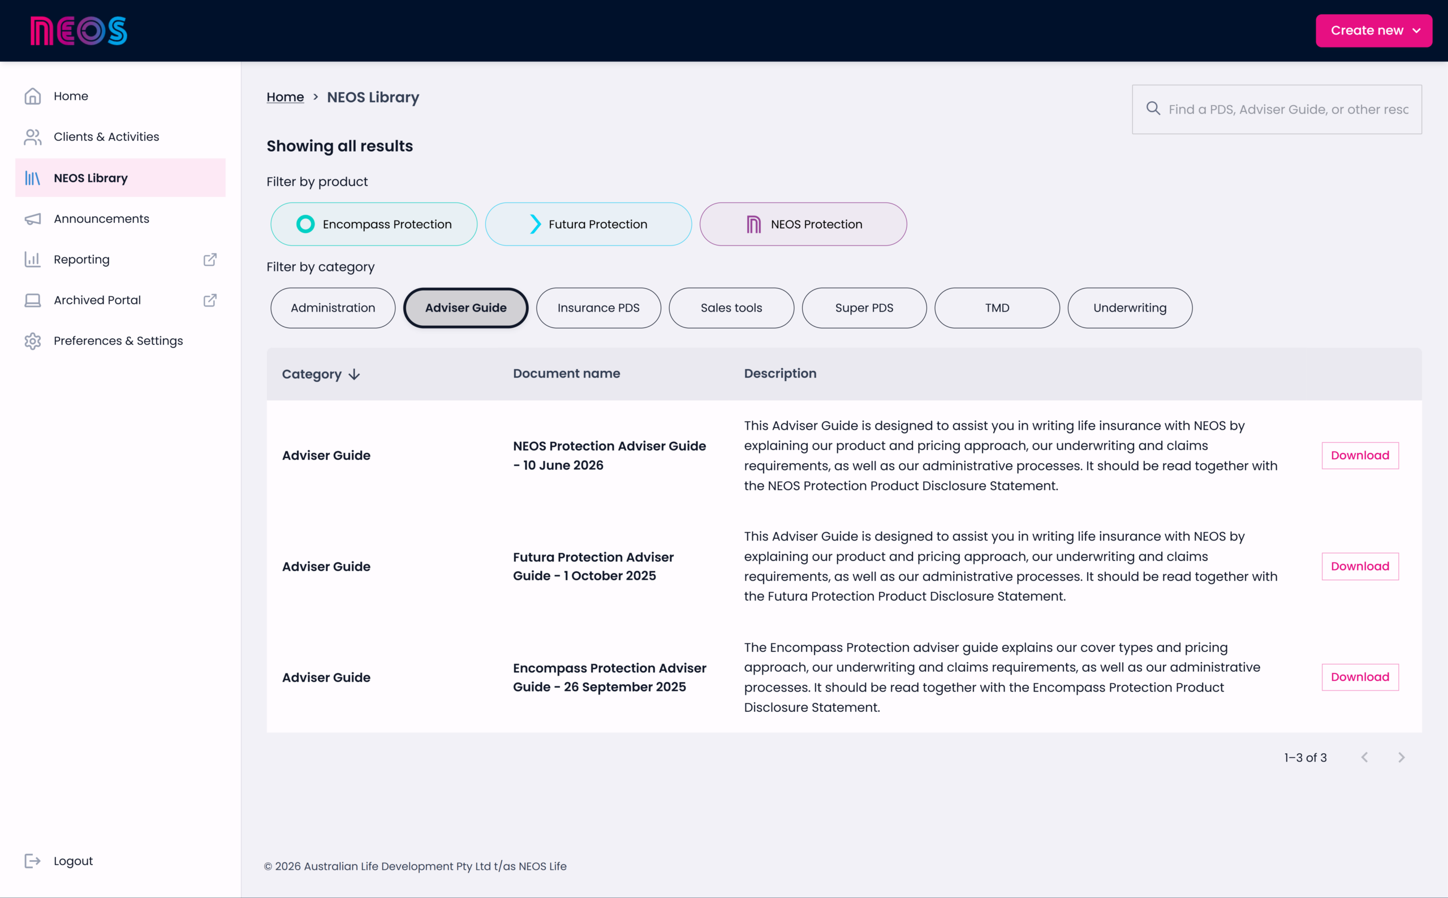The height and width of the screenshot is (898, 1448).
Task: Download the Encompass Protection Adviser Guide
Action: (x=1360, y=677)
